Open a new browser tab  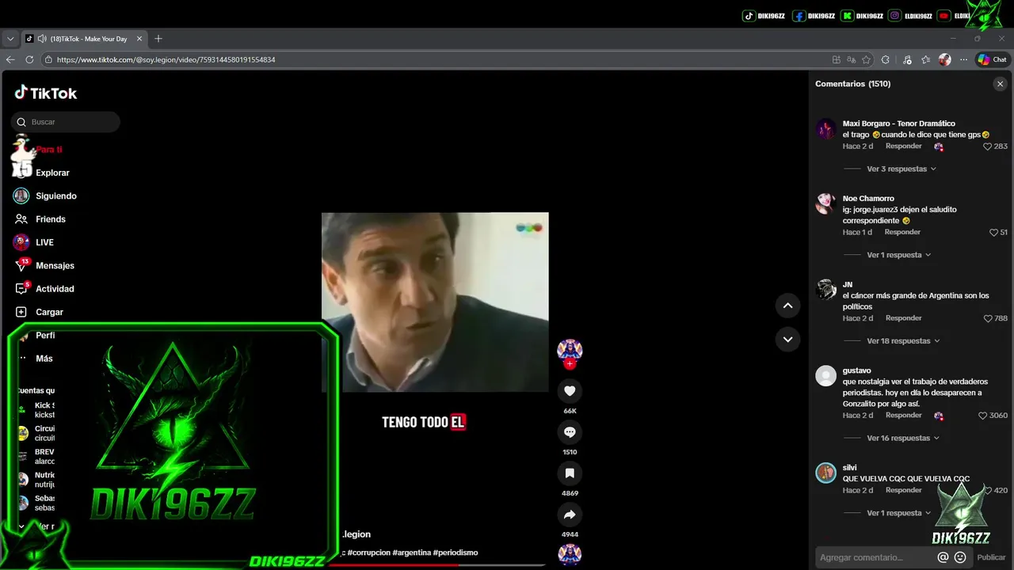[158, 39]
